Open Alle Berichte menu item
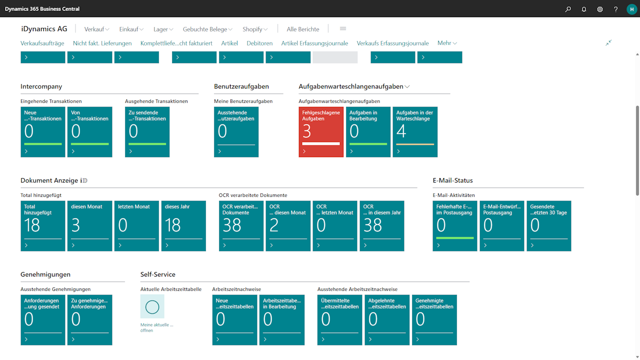The height and width of the screenshot is (360, 640). pos(303,29)
